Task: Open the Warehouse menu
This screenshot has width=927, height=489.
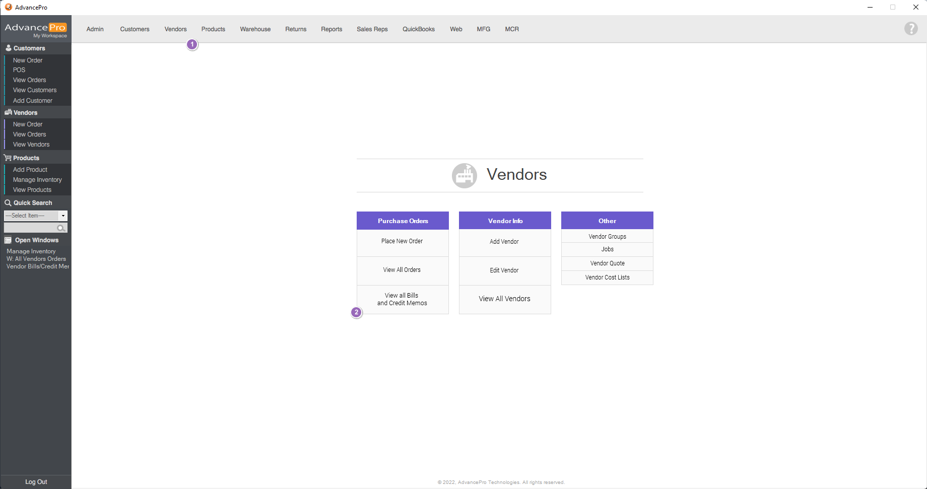Action: pyautogui.click(x=255, y=29)
